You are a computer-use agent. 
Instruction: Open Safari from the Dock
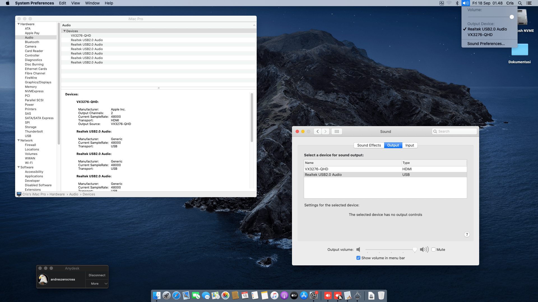click(176, 295)
